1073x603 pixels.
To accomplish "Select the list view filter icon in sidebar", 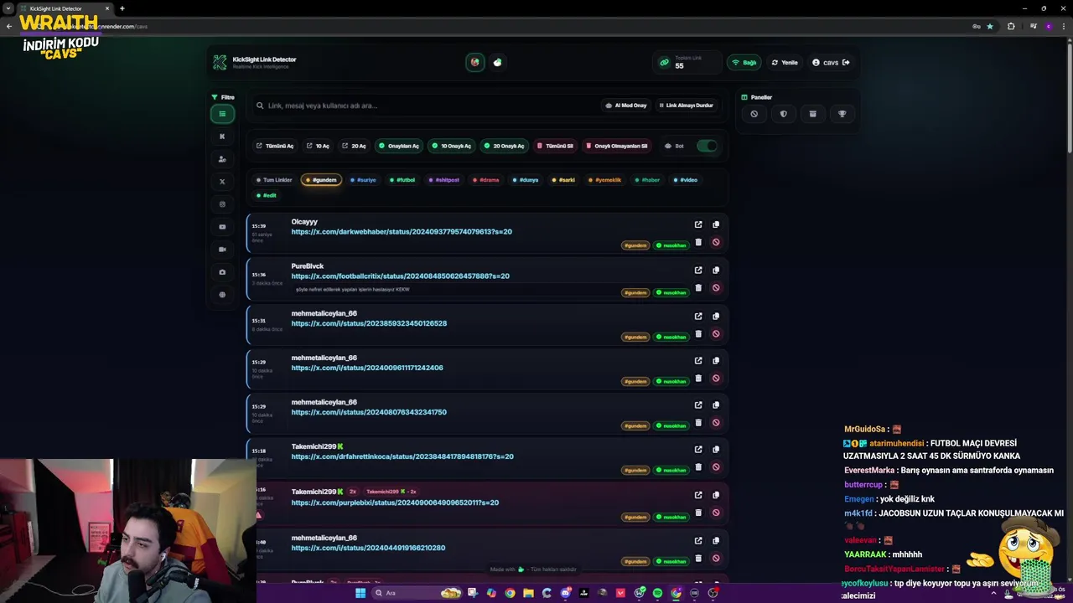I will [x=222, y=114].
